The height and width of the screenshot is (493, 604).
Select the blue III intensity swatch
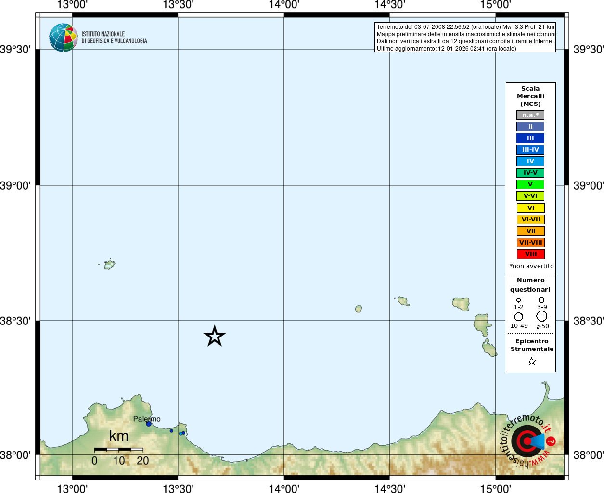coord(530,138)
